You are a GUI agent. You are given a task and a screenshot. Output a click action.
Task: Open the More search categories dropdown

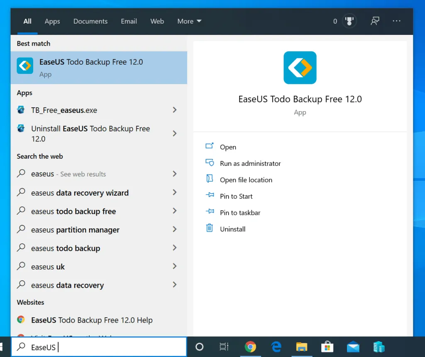[x=189, y=21]
